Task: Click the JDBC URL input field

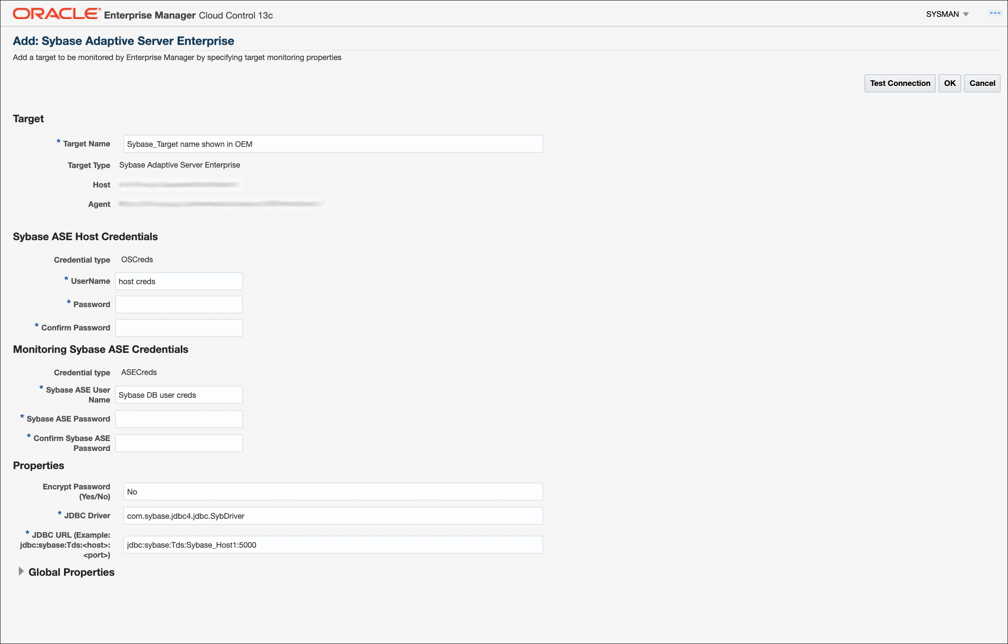Action: click(333, 545)
